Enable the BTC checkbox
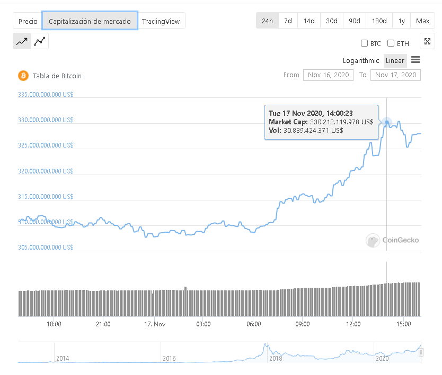This screenshot has height=375, width=442. [364, 43]
